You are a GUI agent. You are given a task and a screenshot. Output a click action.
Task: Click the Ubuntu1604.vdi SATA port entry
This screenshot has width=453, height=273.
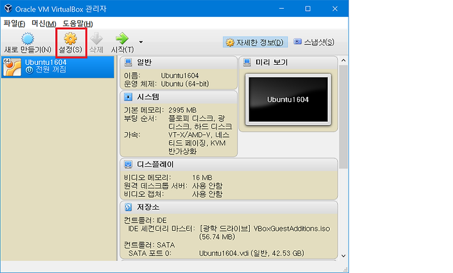pyautogui.click(x=252, y=253)
